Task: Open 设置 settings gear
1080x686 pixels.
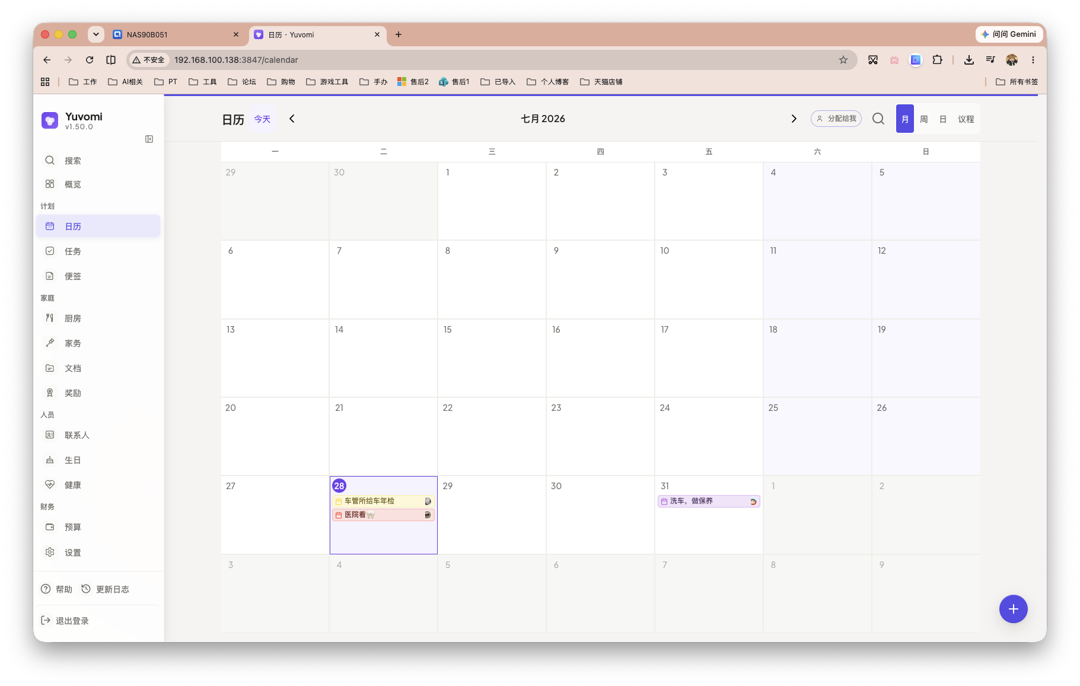Action: click(x=98, y=553)
